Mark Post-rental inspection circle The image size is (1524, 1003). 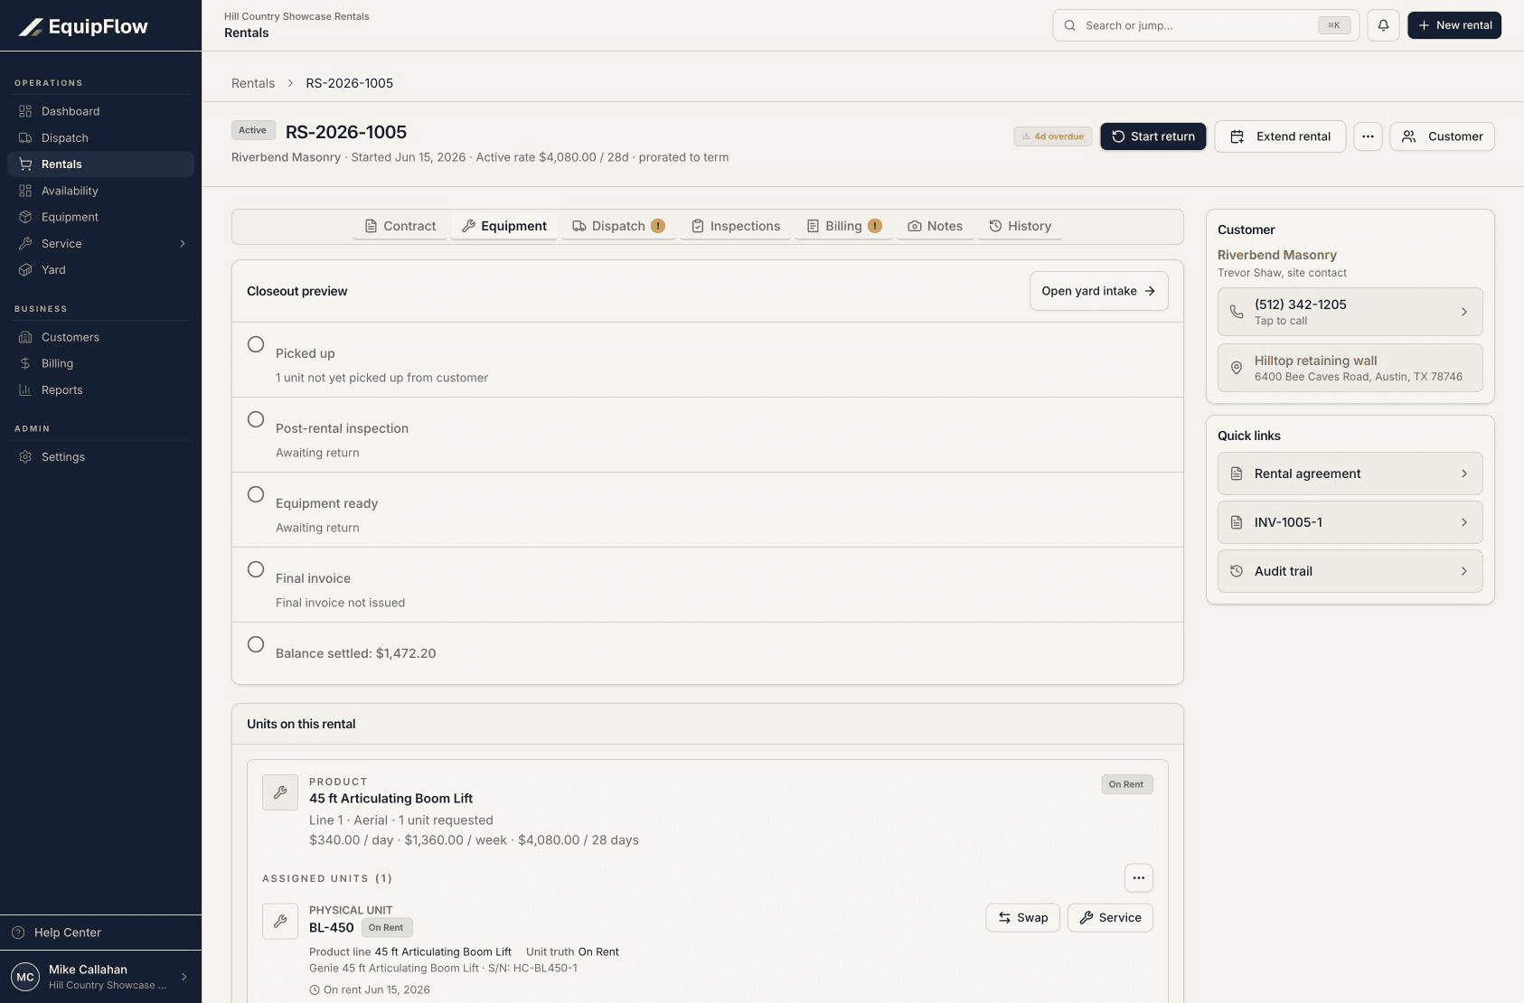(256, 419)
